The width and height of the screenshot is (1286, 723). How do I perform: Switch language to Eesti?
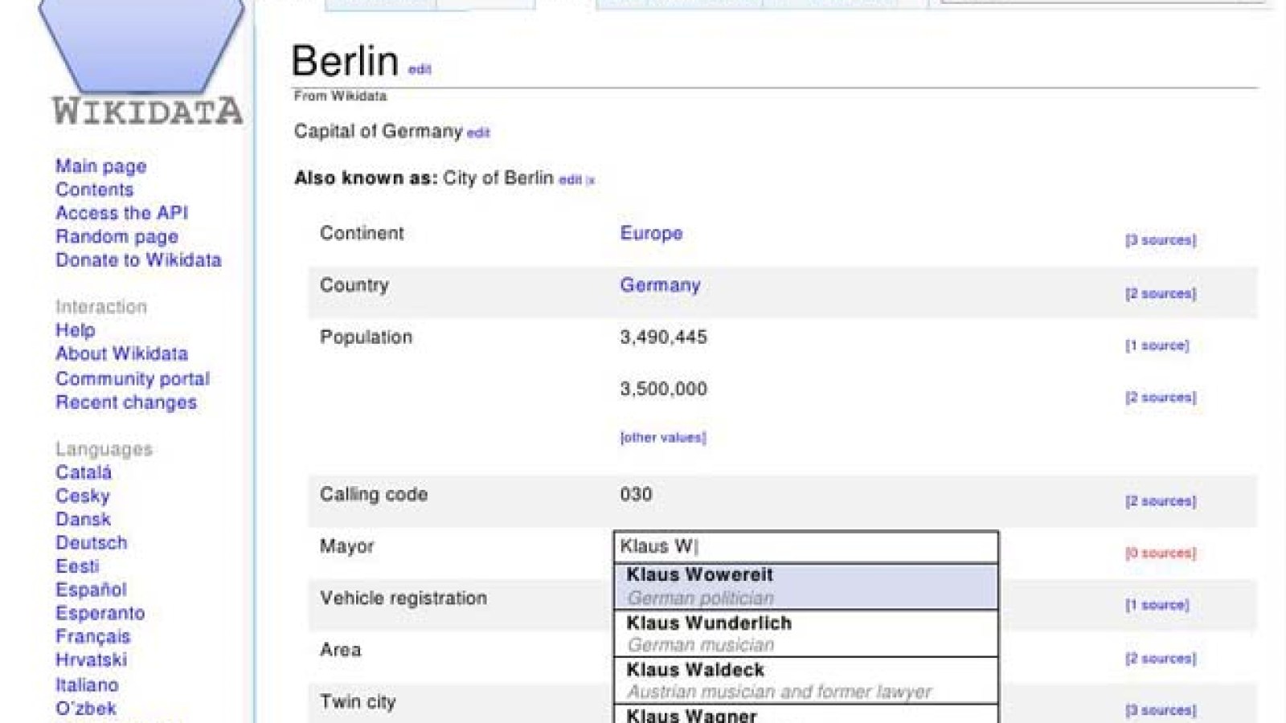77,566
